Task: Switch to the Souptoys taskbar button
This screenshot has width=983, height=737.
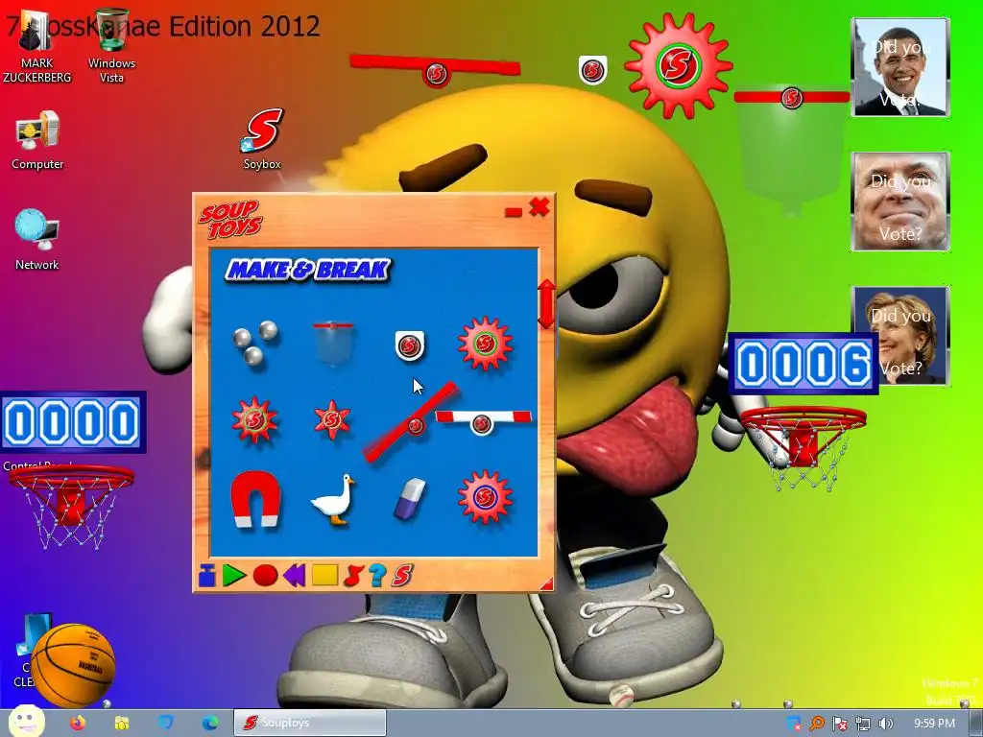Action: (310, 723)
